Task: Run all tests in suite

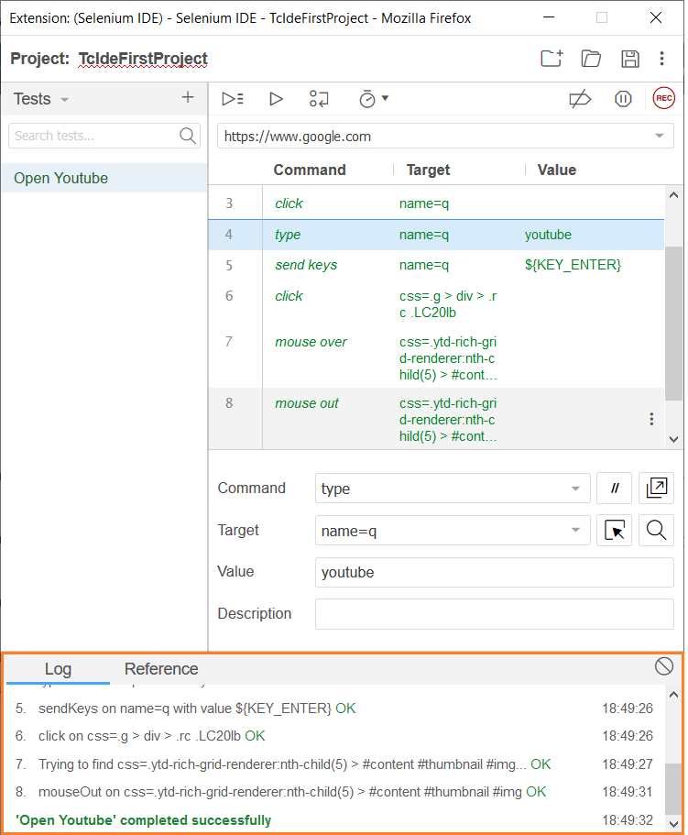Action: [x=233, y=98]
